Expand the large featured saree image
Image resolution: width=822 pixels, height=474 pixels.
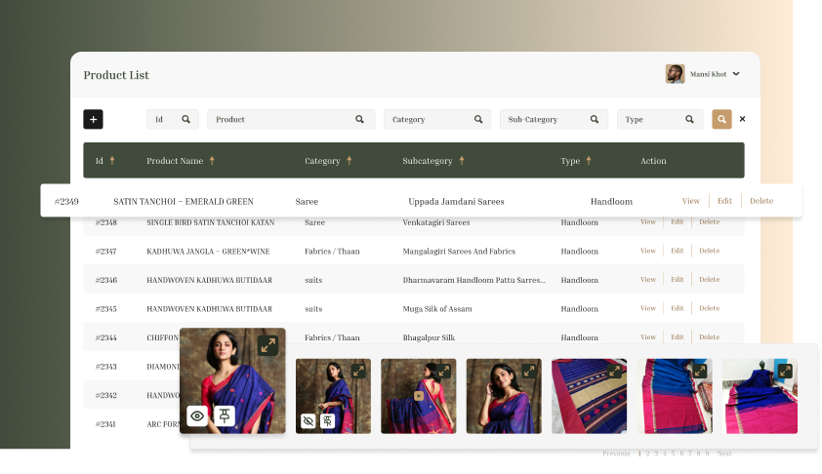267,345
